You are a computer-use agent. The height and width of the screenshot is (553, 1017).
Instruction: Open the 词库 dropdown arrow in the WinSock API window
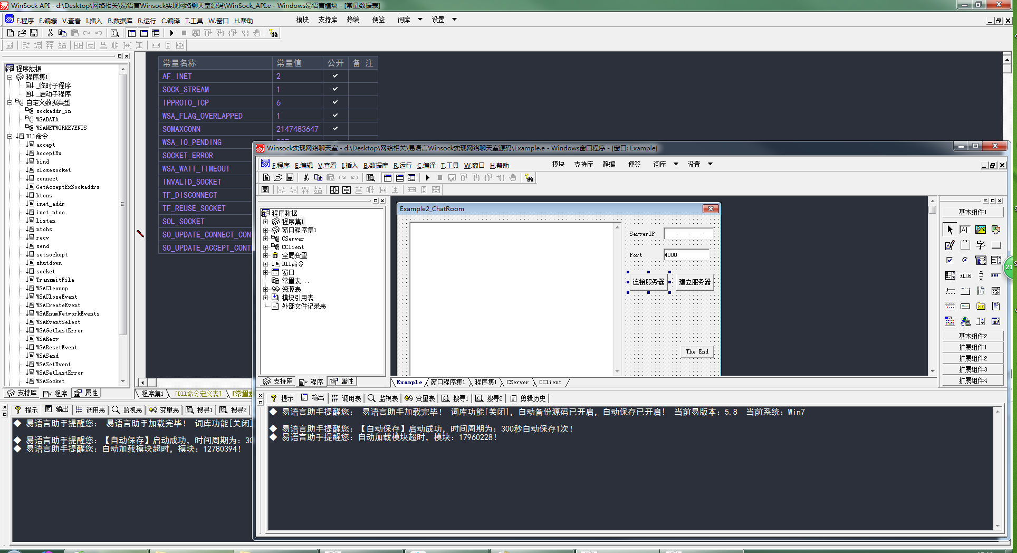pyautogui.click(x=420, y=20)
